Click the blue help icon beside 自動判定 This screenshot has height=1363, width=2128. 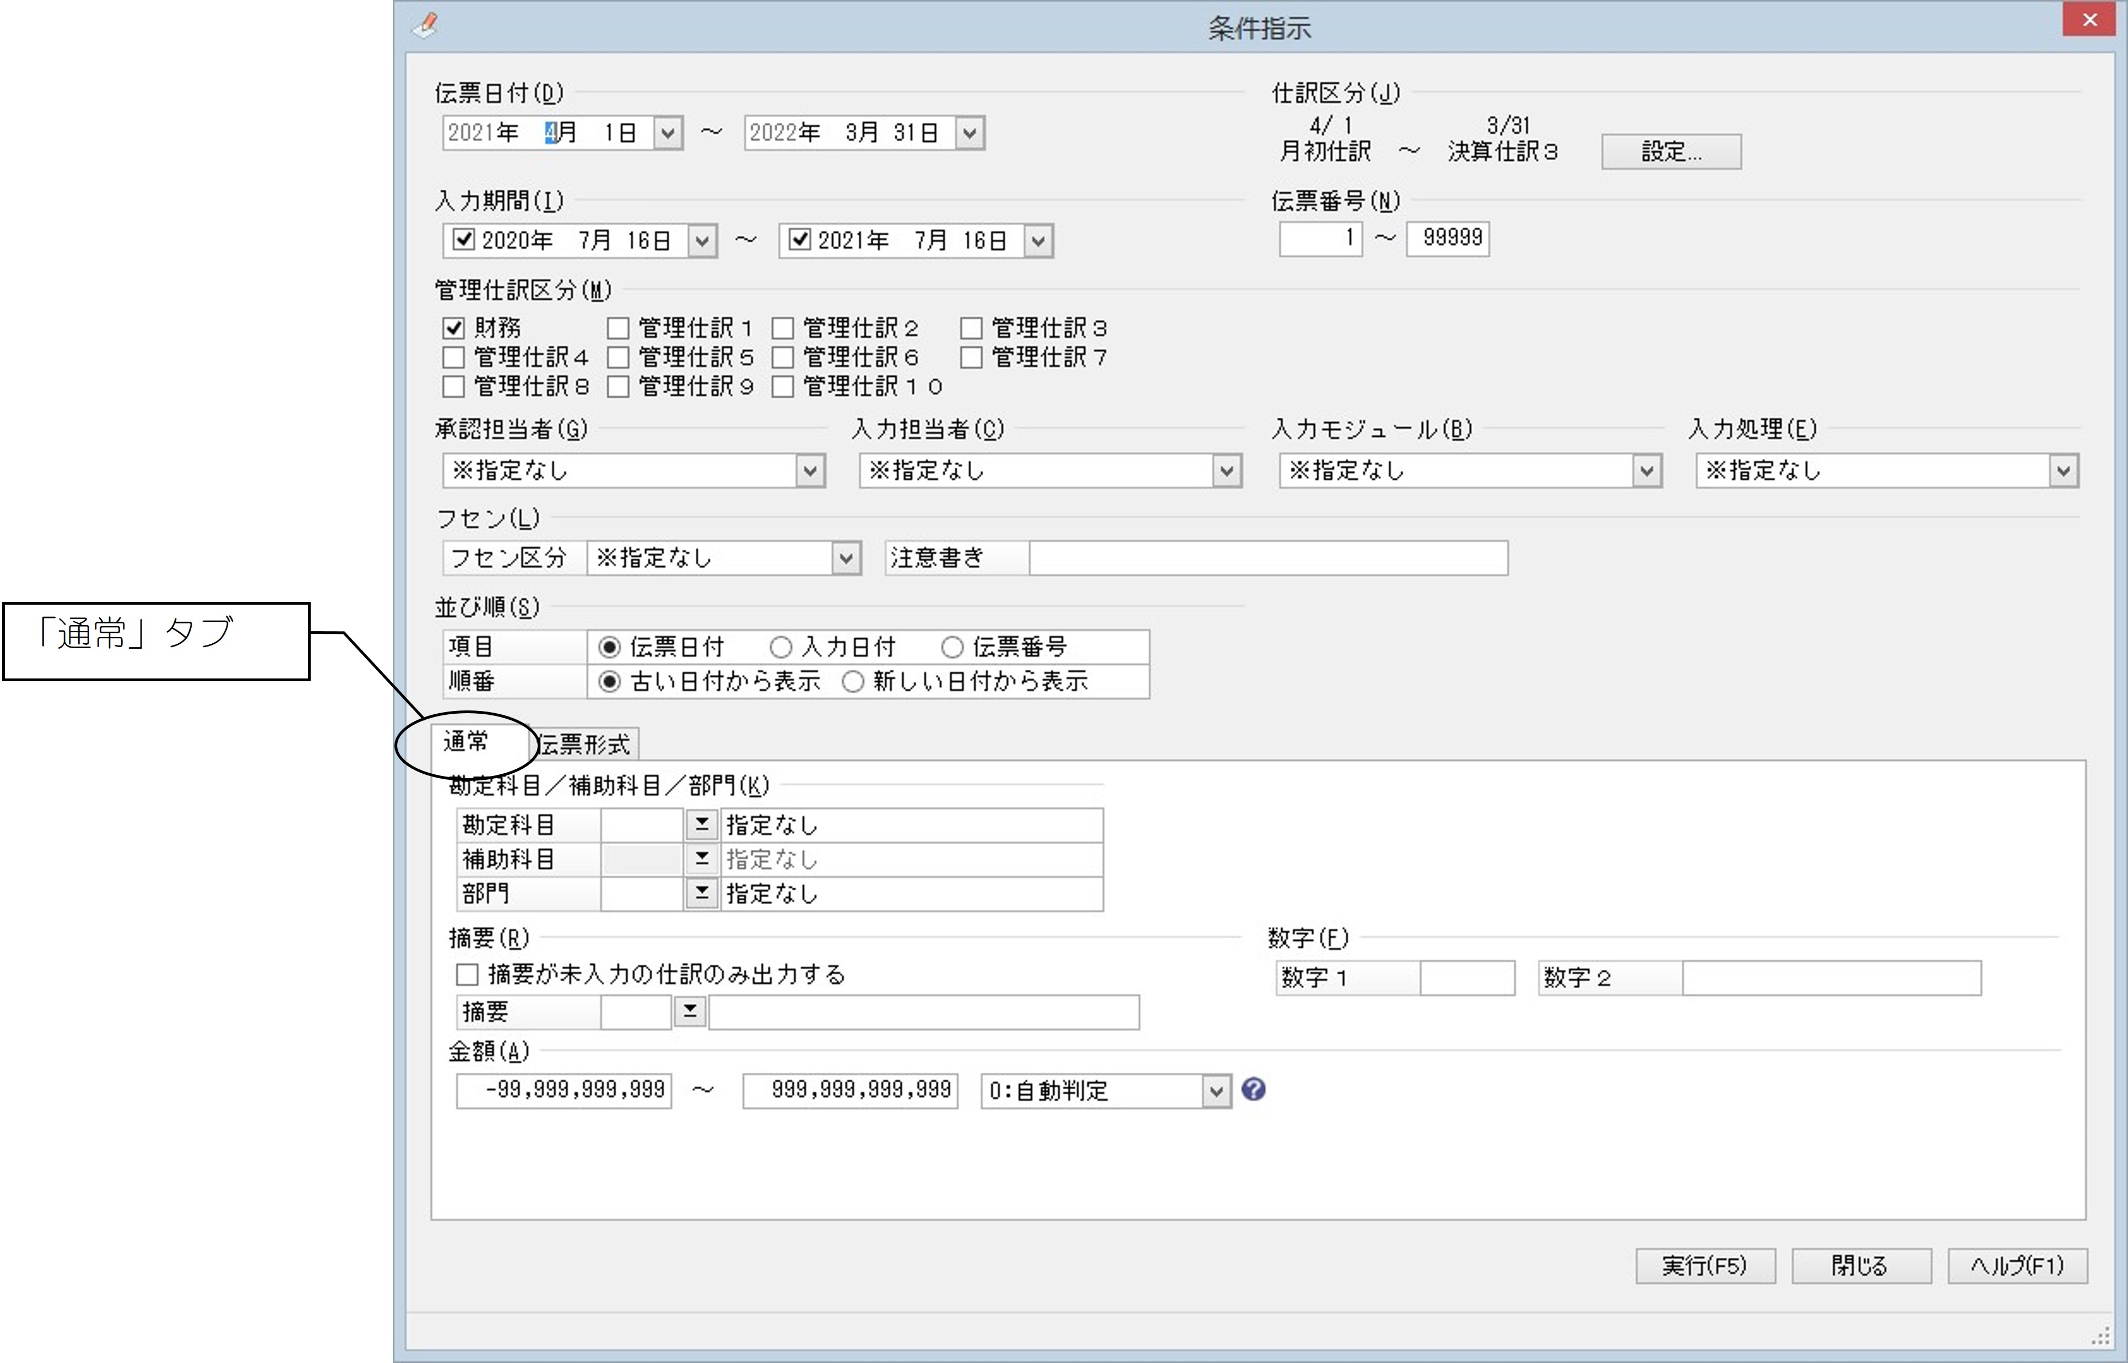1253,1089
